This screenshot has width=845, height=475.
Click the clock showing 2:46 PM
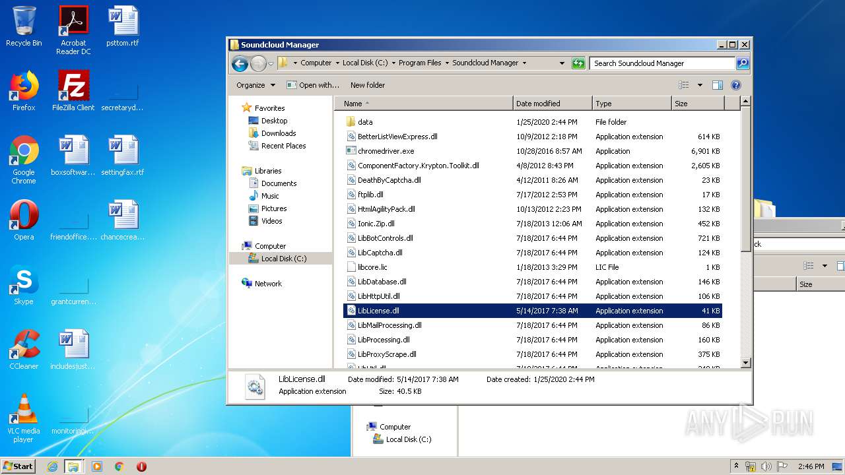point(811,466)
